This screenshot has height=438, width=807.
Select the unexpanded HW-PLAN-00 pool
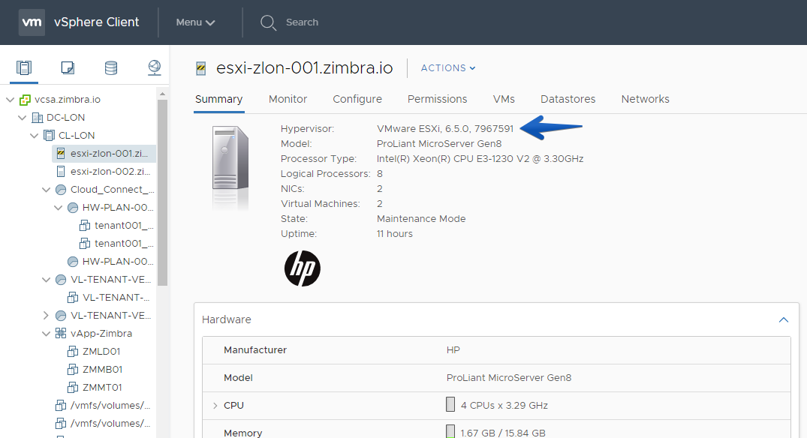118,262
